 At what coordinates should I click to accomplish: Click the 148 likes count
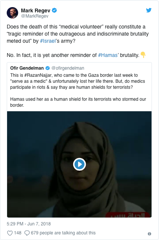tap(18, 233)
